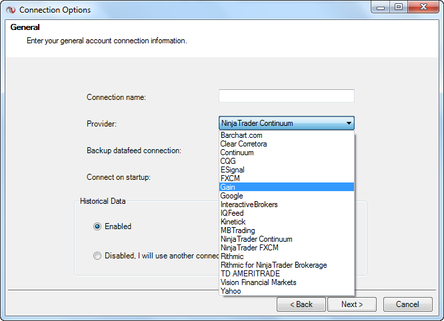Choose Google as provider
This screenshot has height=321, width=444.
click(287, 196)
